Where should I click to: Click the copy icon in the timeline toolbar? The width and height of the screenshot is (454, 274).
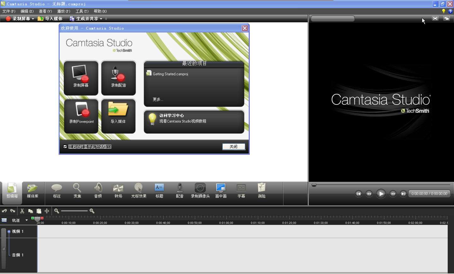[31, 211]
